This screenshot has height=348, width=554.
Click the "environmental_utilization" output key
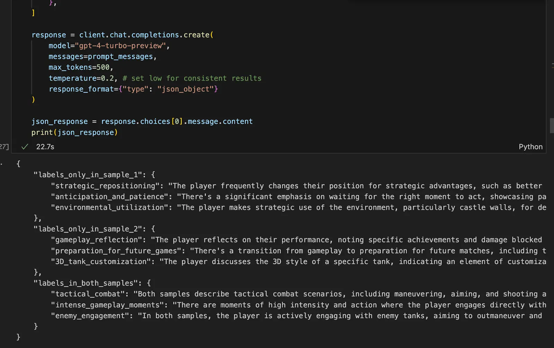109,207
